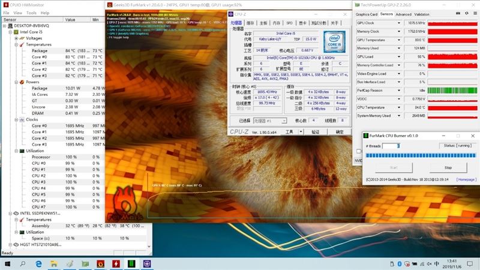Open the PerfCap Reason sensor dropdown
The image size is (480, 270).
[x=398, y=91]
